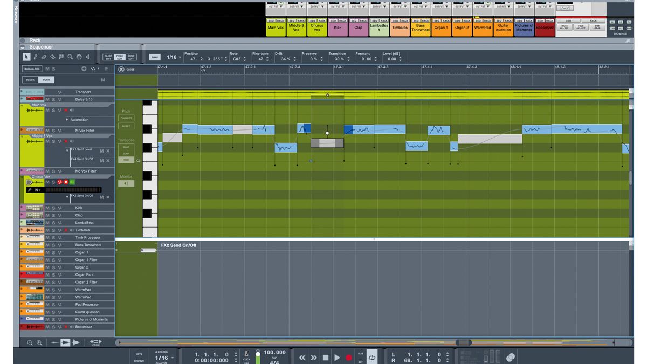Screen dimensions: 647x364
Task: Select the Pencil tool
Action: click(x=35, y=57)
